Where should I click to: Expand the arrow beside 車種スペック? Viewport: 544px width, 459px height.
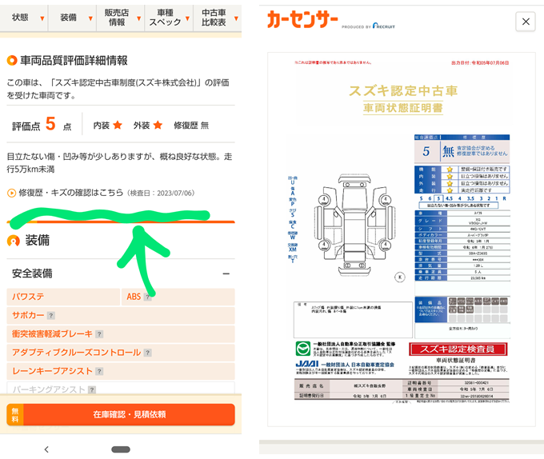pyautogui.click(x=187, y=18)
